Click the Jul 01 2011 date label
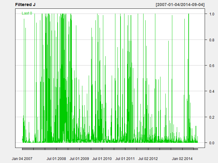Image resolution: width=218 pixels, height=163 pixels. (125, 158)
